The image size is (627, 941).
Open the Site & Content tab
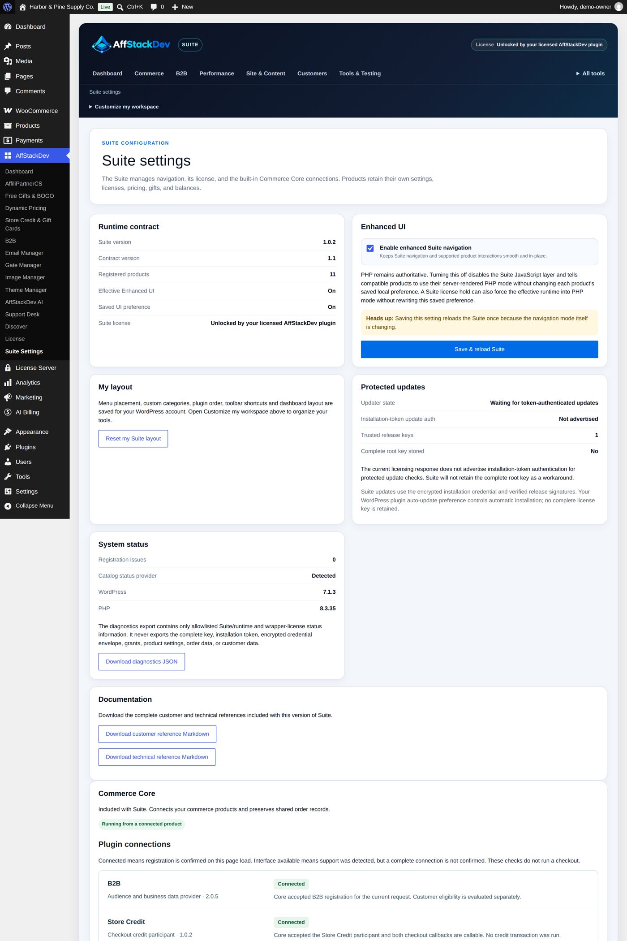(266, 73)
